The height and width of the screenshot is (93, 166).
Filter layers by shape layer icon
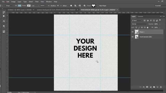tap(154, 20)
